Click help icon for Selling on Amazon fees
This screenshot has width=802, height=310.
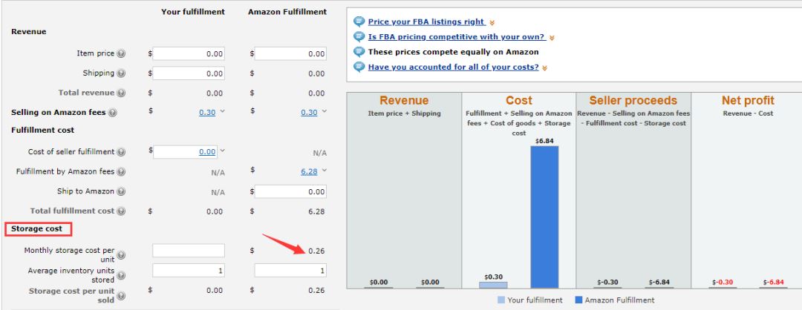click(112, 113)
